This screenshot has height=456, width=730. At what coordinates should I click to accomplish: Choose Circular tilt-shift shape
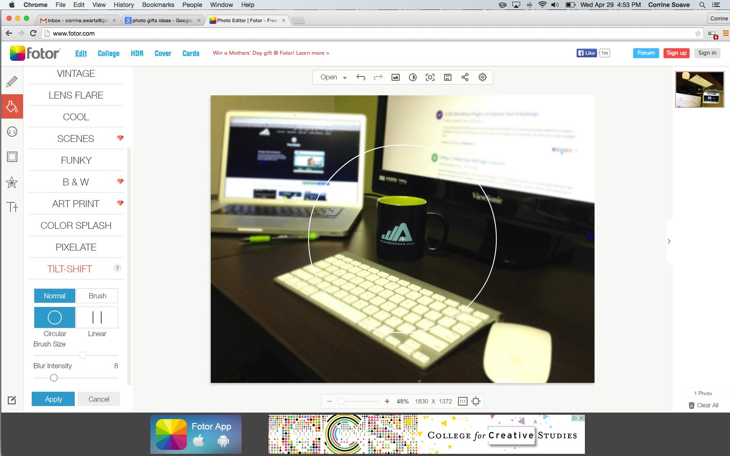pyautogui.click(x=54, y=317)
